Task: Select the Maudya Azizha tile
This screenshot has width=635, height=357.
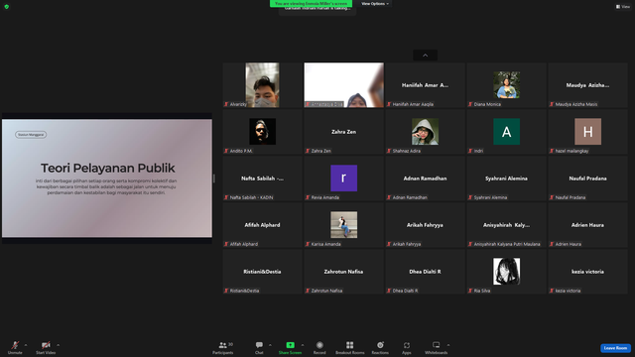Action: 587,85
